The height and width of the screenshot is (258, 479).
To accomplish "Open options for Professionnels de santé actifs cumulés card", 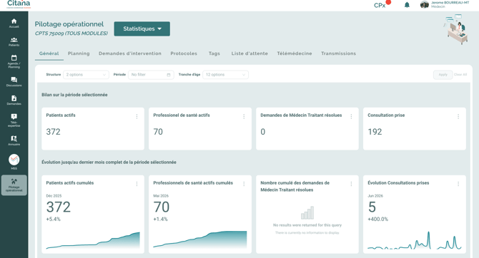I will [x=244, y=184].
